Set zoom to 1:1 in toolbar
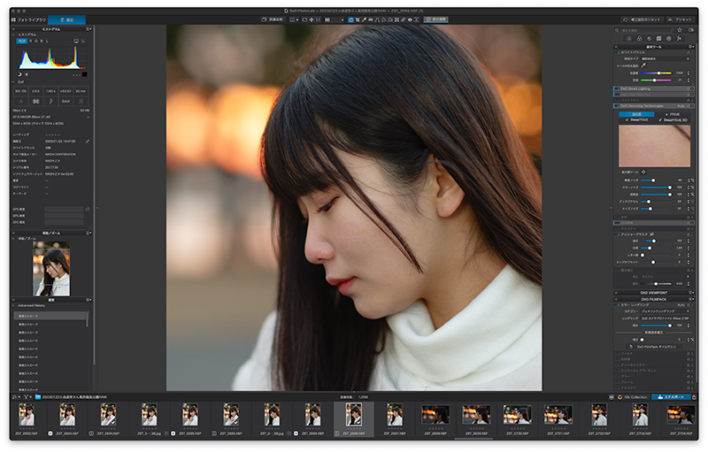 coord(318,19)
